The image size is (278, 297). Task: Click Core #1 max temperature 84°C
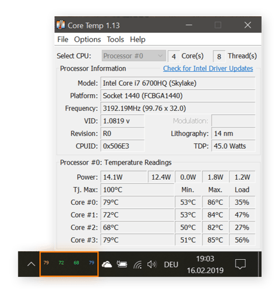[215, 215]
